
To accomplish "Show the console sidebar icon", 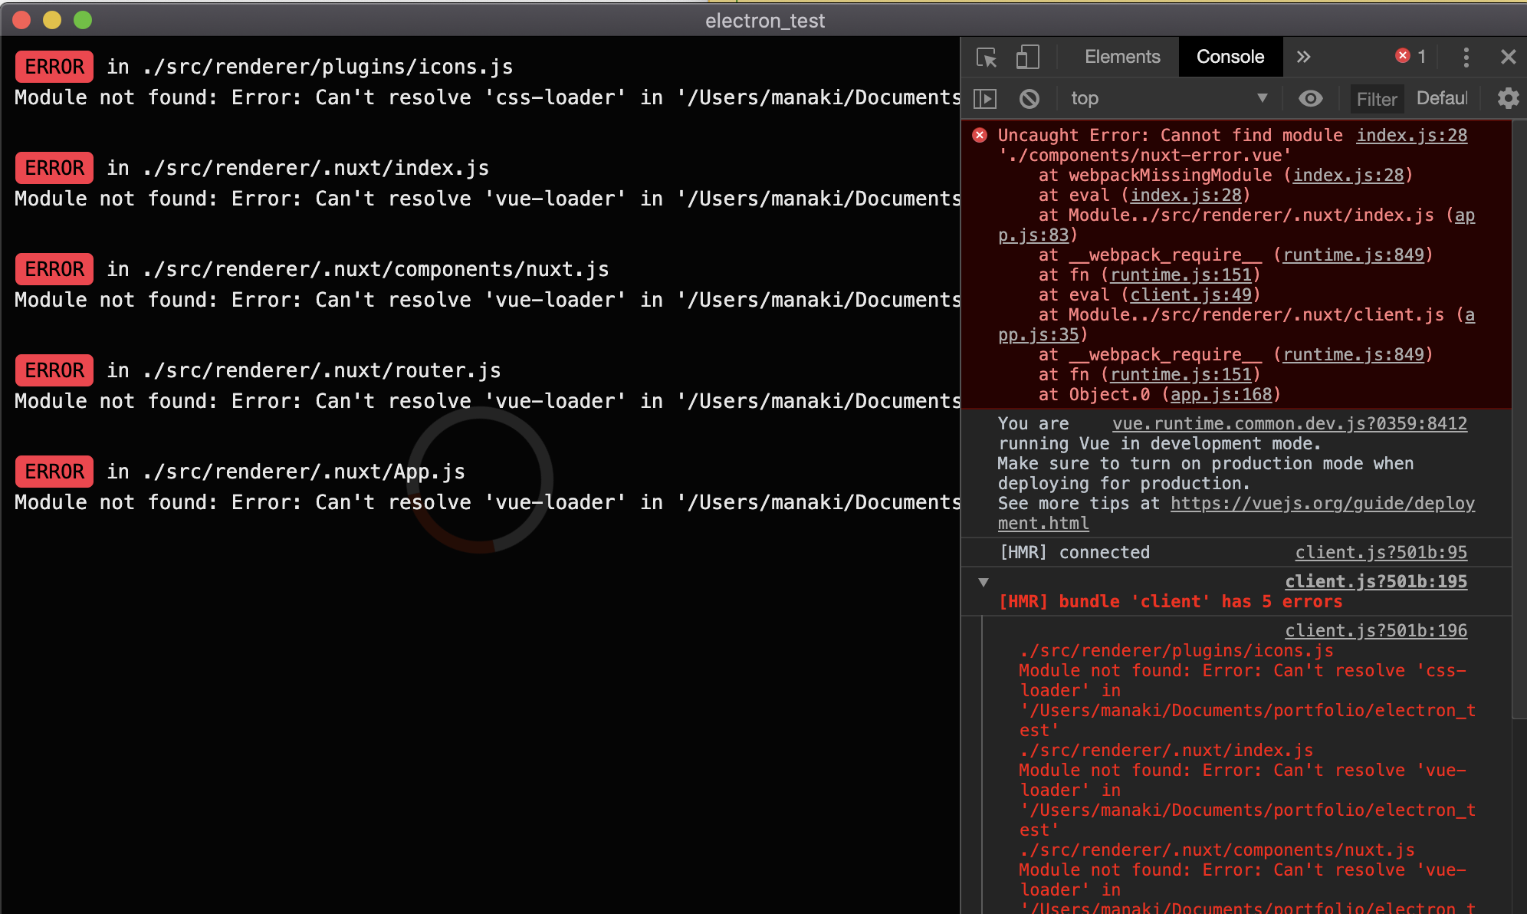I will (985, 98).
